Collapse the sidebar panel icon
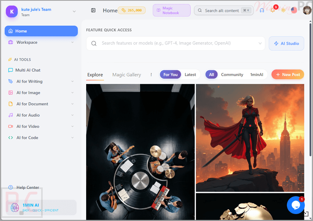 tap(93, 10)
